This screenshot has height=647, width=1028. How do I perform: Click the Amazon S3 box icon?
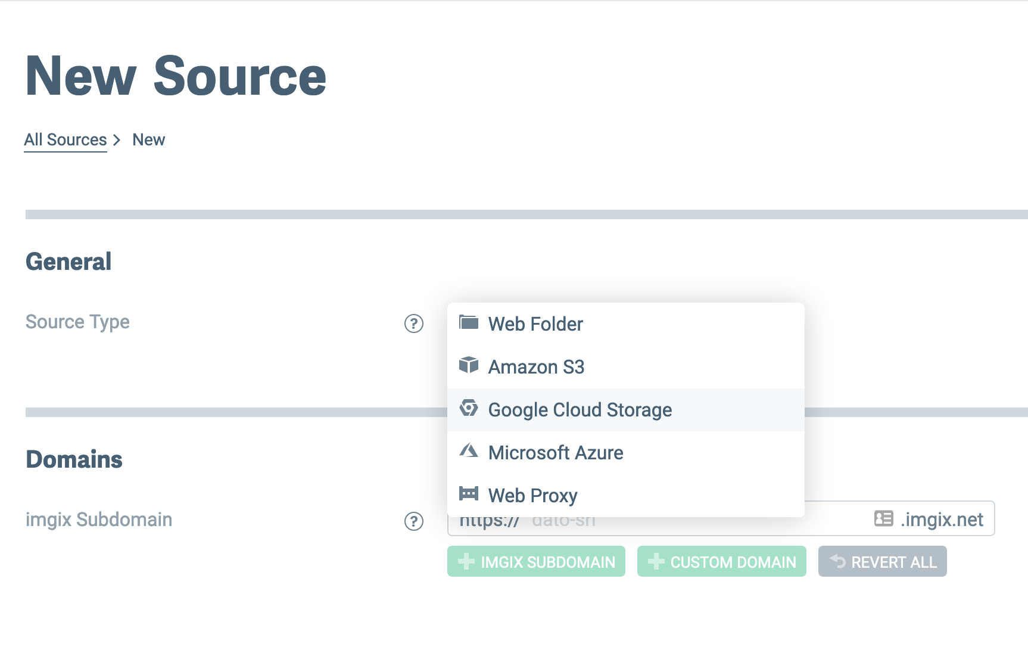[x=469, y=365]
